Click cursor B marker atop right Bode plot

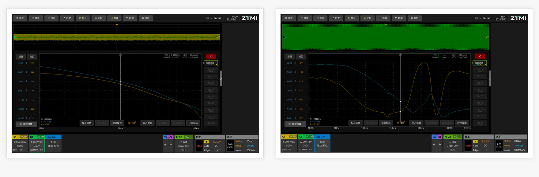pyautogui.click(x=401, y=55)
